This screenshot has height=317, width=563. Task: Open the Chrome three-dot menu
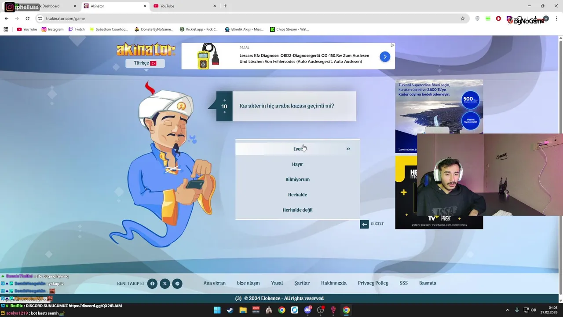[557, 18]
